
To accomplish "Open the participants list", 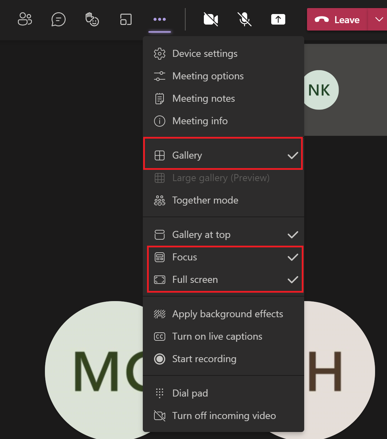I will pos(25,20).
